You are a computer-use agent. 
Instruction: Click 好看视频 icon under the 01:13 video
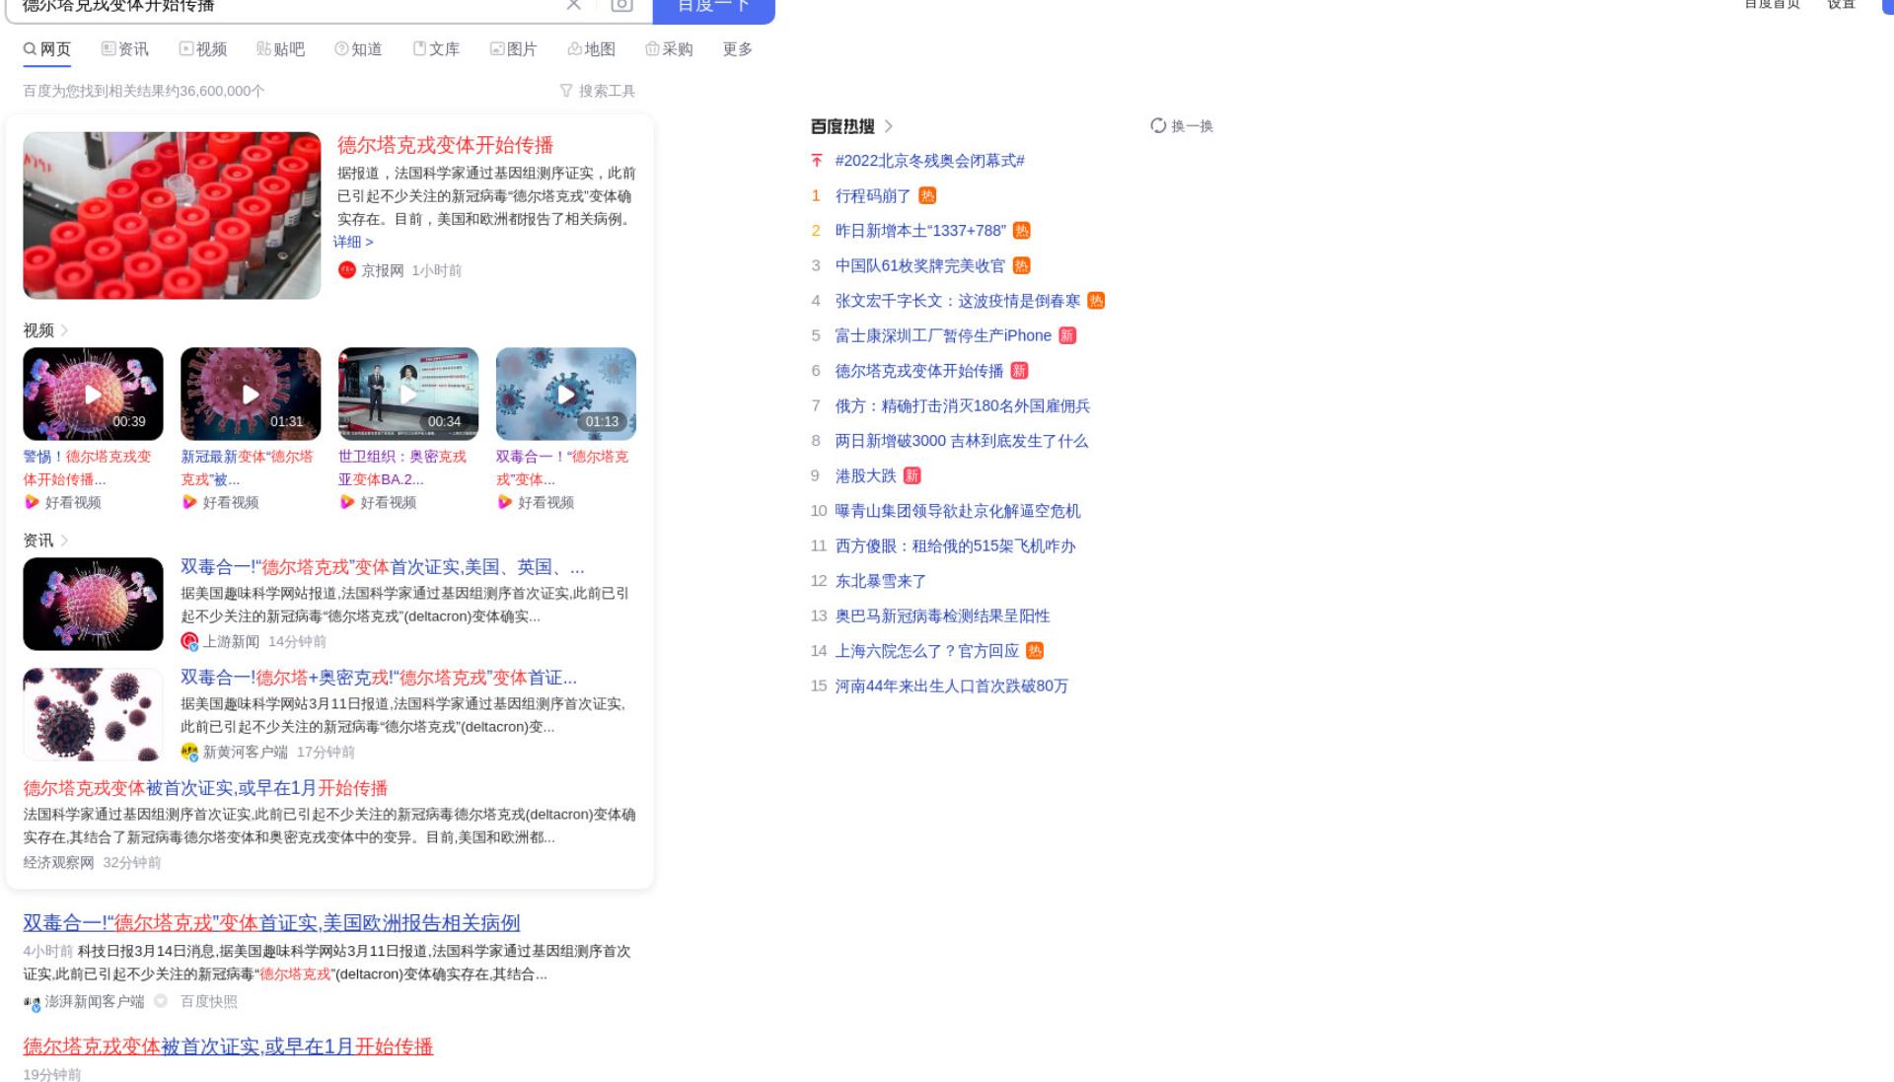coord(505,502)
